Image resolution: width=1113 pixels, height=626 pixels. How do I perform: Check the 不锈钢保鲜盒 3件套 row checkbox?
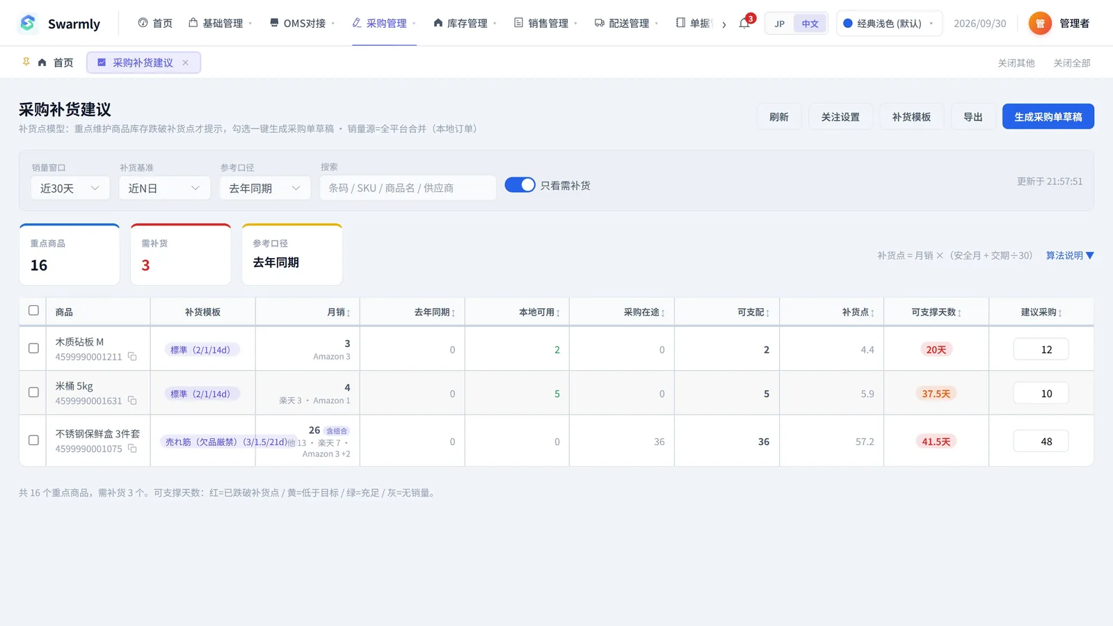click(33, 440)
